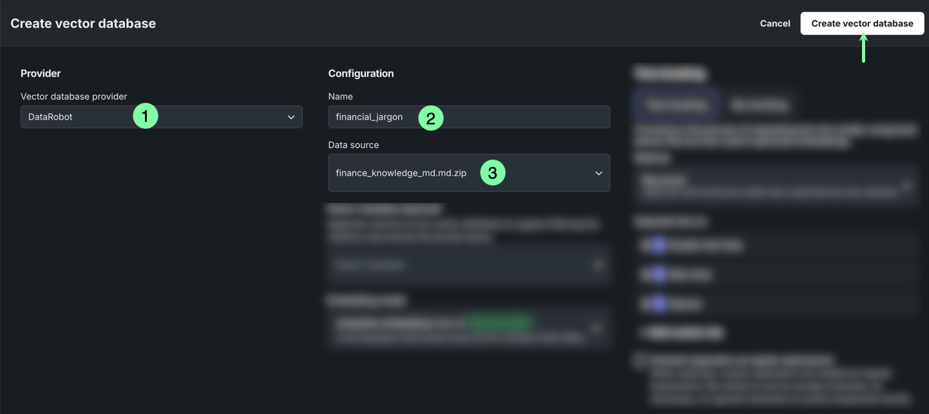Click the green badge in embedding model field
This screenshot has height=414, width=929.
[x=500, y=323]
